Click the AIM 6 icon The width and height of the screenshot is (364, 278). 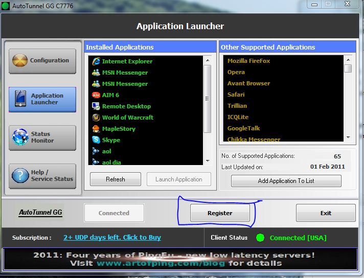click(96, 95)
